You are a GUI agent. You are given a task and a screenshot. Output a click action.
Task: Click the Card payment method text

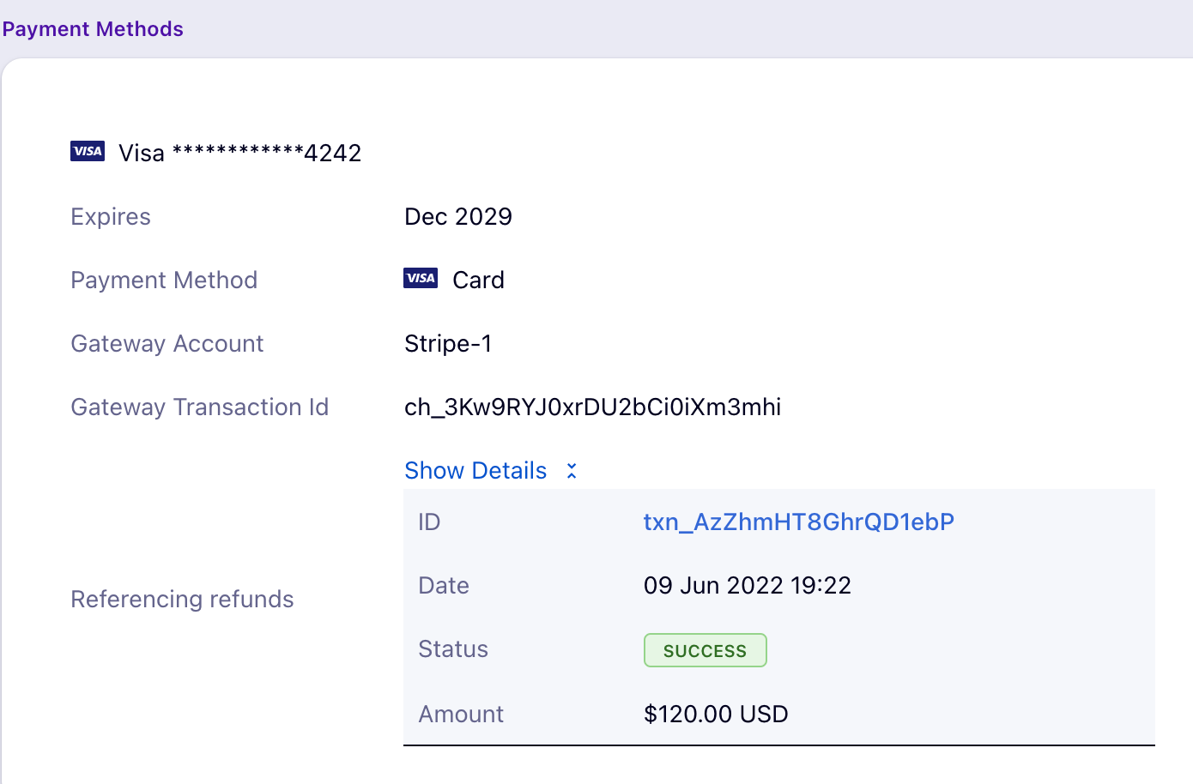tap(478, 280)
